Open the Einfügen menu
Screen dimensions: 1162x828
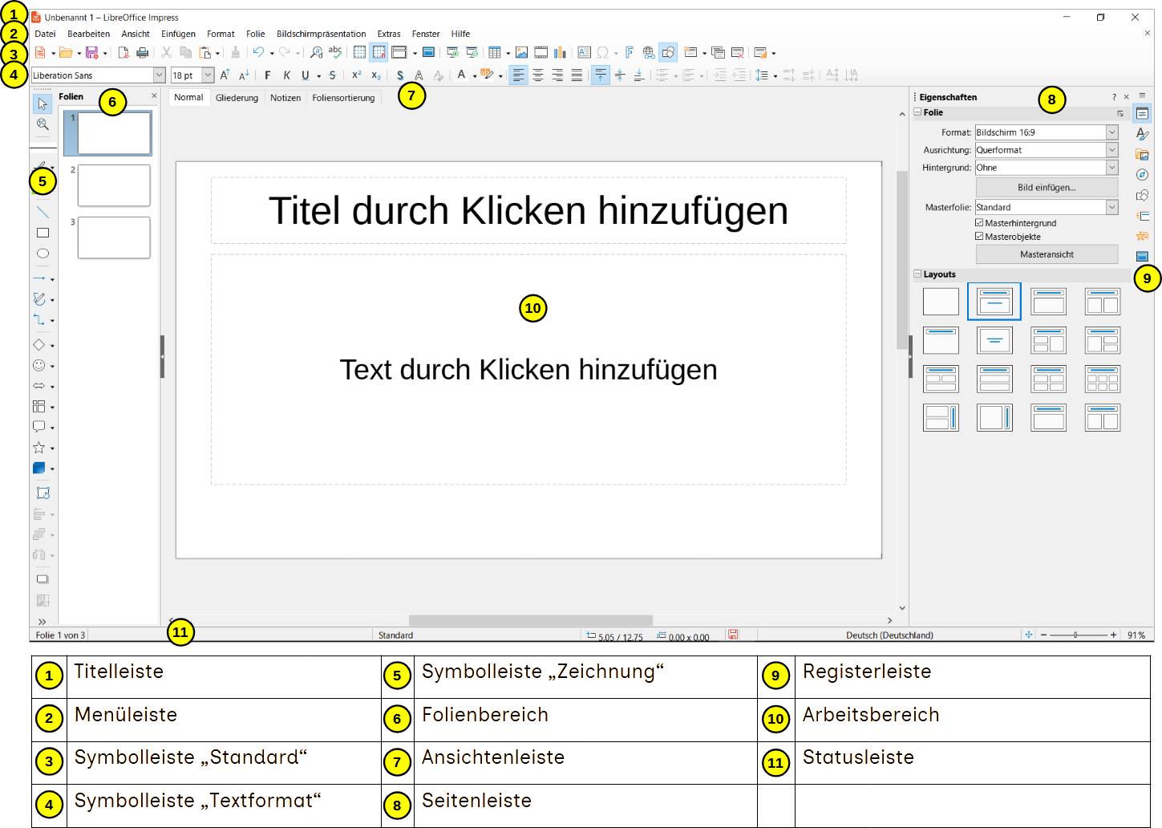[178, 34]
